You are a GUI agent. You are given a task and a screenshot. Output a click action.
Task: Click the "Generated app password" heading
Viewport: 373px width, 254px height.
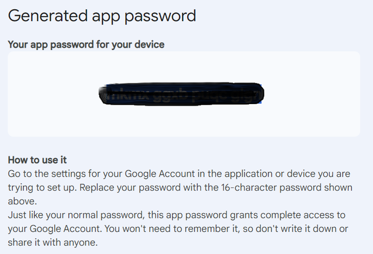pyautogui.click(x=102, y=15)
